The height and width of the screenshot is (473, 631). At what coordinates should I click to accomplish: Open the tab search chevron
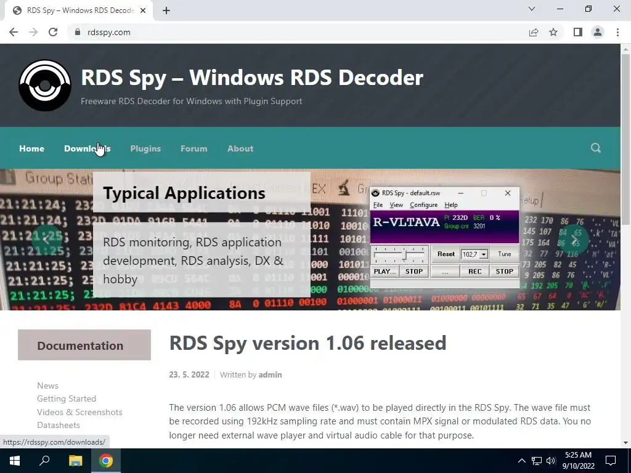click(x=532, y=9)
